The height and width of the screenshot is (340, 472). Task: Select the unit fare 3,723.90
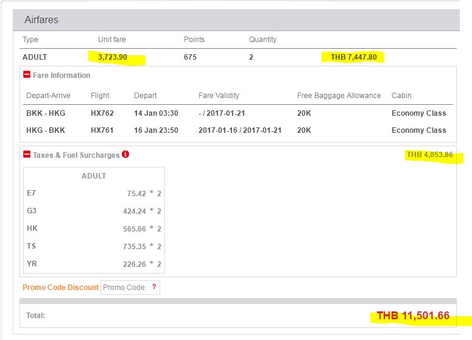113,57
